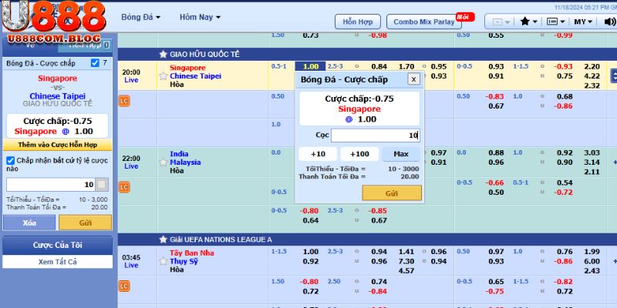Open LC icon under Tây Ban Nha match
This screenshot has width=617, height=308.
(124, 286)
